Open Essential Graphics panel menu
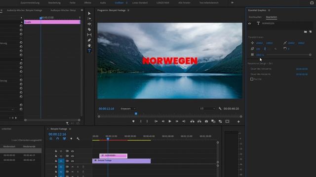This screenshot has height=177, width=316. (269, 10)
